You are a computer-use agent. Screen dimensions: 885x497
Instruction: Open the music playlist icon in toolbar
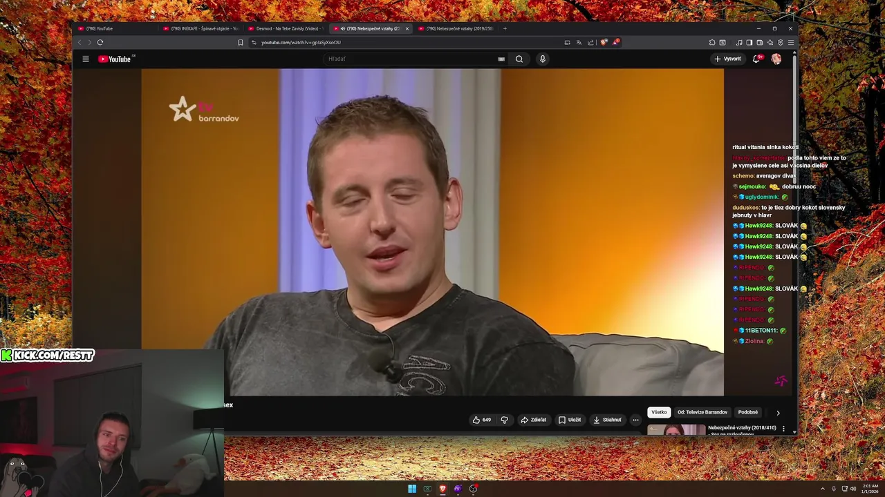(739, 42)
